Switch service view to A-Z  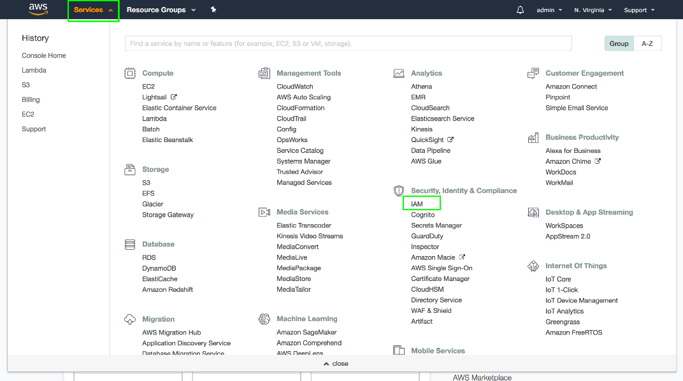[x=647, y=44]
